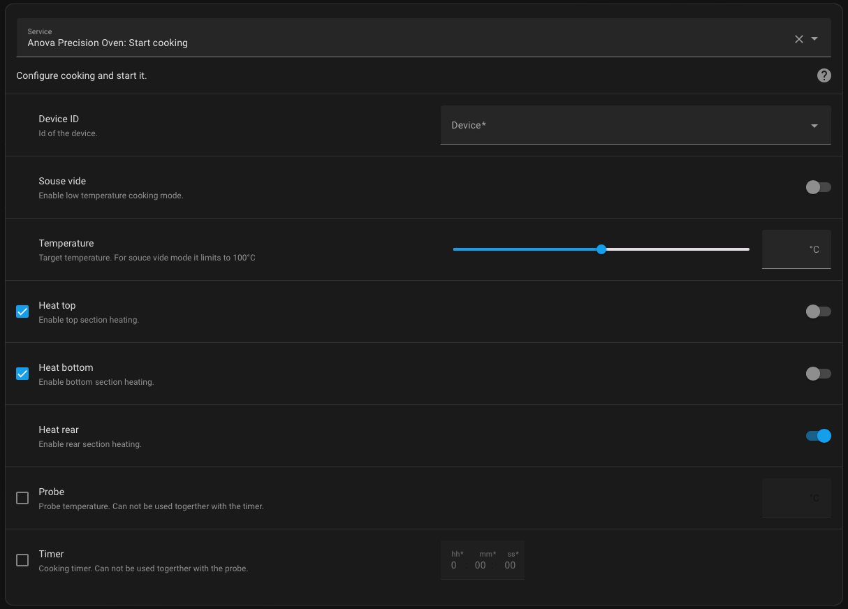Click the Probe temperature °C field

(796, 498)
